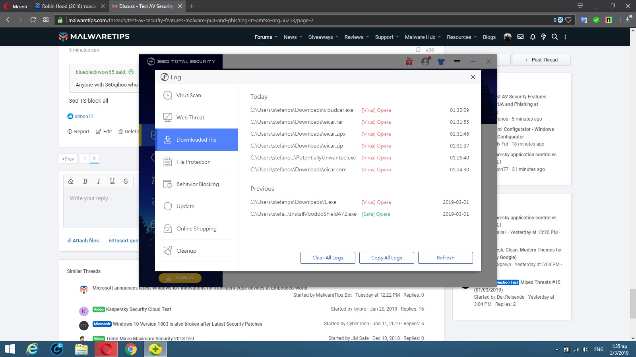Open the green checkmark extension icon

pos(596,20)
